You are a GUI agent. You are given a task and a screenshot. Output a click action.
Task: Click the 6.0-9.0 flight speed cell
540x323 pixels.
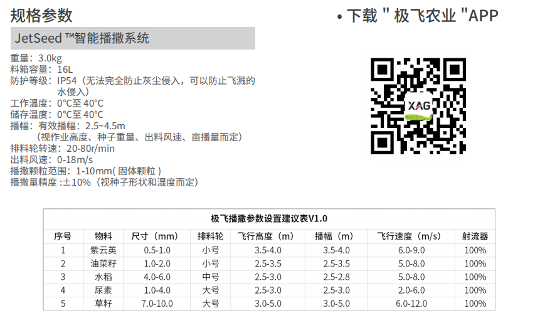tap(411, 250)
